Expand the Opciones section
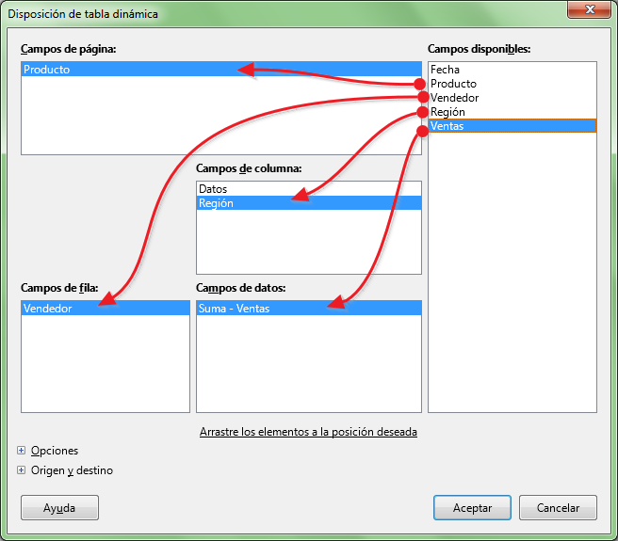The width and height of the screenshot is (618, 541). [22, 451]
